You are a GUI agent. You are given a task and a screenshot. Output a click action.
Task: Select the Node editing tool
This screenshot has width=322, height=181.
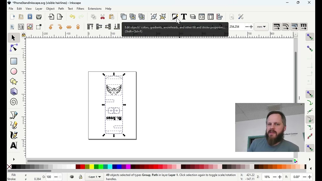(x=14, y=48)
